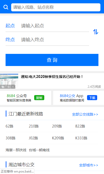Open bus route K209路
The width and height of the screenshot is (104, 174).
[x=58, y=138]
